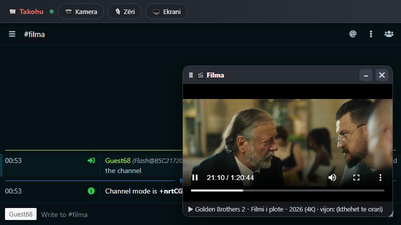Toggle the Zëri microphone button
Image resolution: width=401 pixels, height=225 pixels.
coord(124,11)
